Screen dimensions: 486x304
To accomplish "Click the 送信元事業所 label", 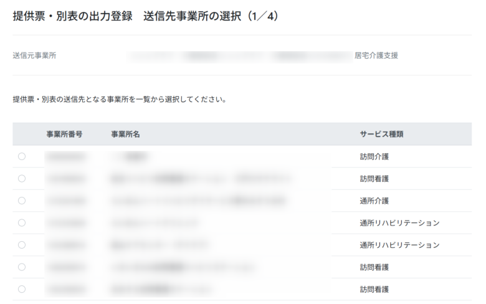I will click(x=34, y=55).
